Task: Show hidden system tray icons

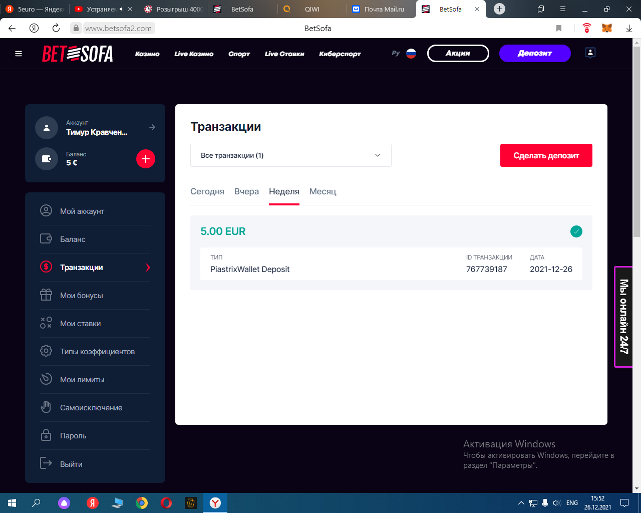Action: point(521,503)
